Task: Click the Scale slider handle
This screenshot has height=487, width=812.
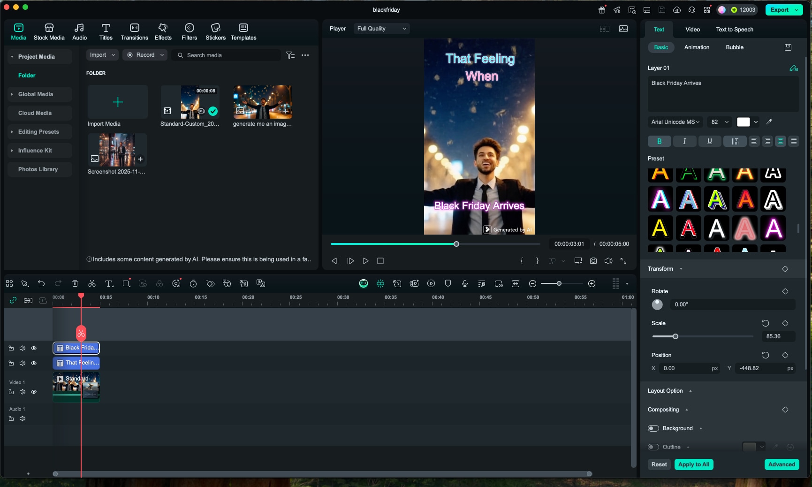Action: (675, 336)
